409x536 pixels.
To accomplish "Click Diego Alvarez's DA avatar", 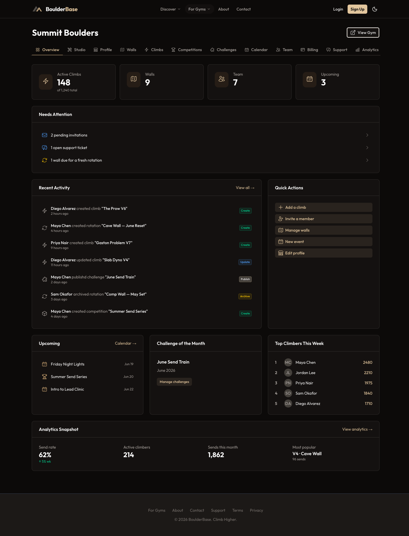I will pyautogui.click(x=288, y=403).
